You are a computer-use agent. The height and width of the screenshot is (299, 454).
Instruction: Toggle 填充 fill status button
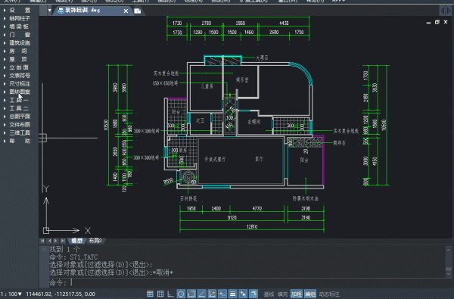tap(282, 294)
